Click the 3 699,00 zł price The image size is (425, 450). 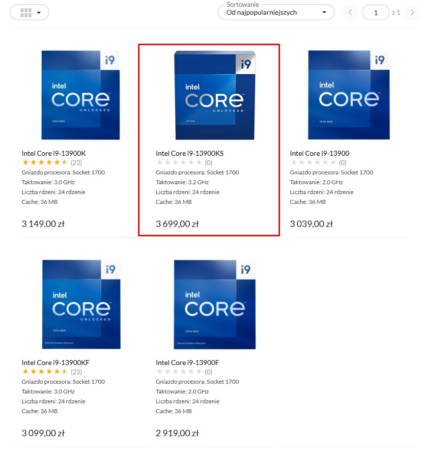177,224
